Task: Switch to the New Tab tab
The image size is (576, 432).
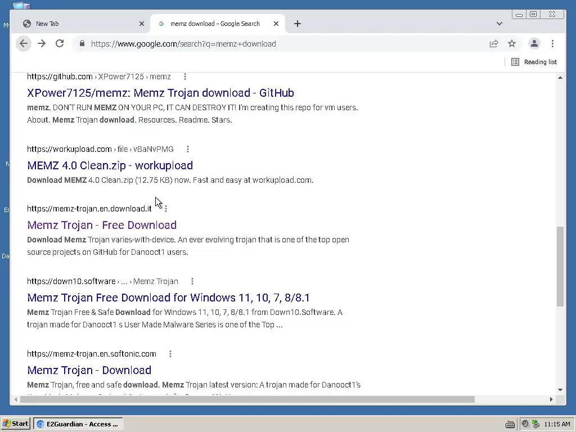Action: (x=81, y=24)
